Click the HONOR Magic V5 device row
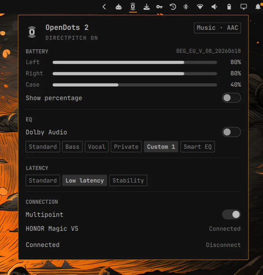This screenshot has height=275, width=263. point(133,228)
